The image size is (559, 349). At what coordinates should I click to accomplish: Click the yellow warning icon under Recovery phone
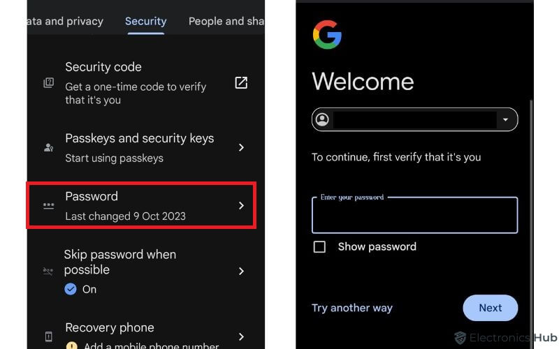[71, 345]
